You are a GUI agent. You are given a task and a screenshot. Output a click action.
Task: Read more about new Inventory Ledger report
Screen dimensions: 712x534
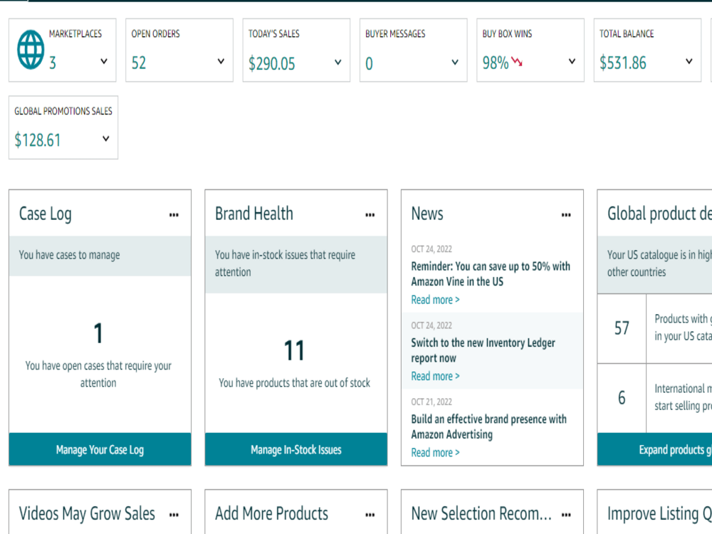pyautogui.click(x=435, y=376)
